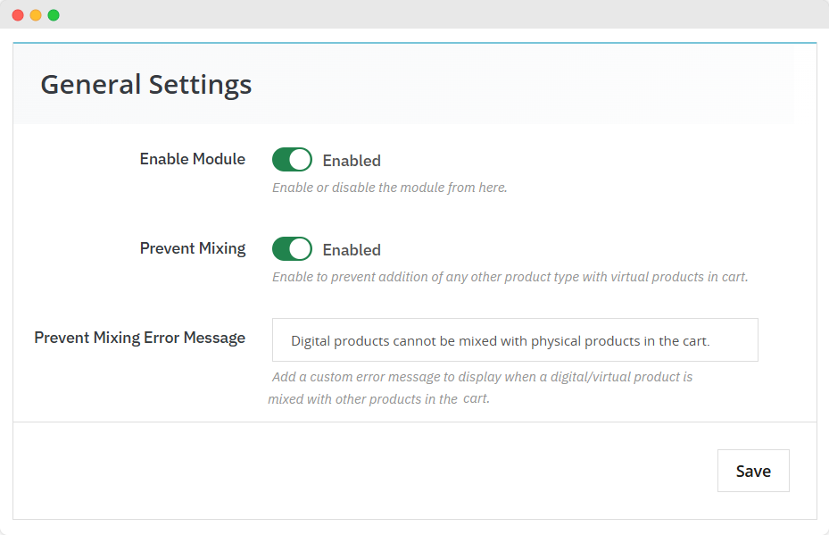Minimize the window using the yellow button

point(36,15)
